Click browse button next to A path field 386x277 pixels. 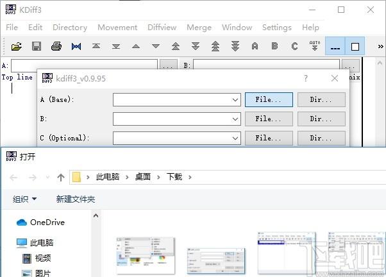[x=169, y=64]
